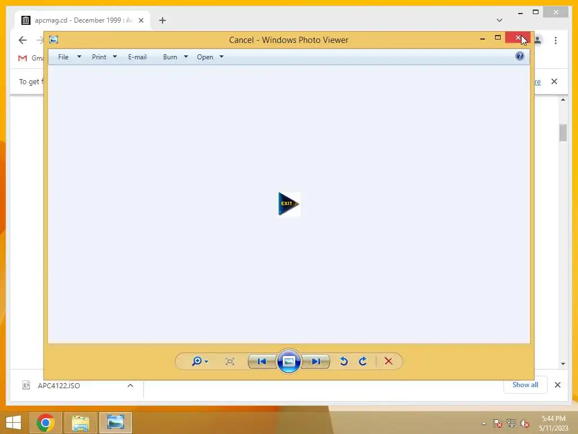Open the Action Center flag icon

point(498,423)
